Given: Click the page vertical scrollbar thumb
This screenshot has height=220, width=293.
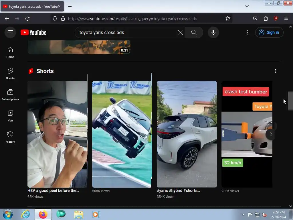Looking at the screenshot, I should [x=290, y=101].
